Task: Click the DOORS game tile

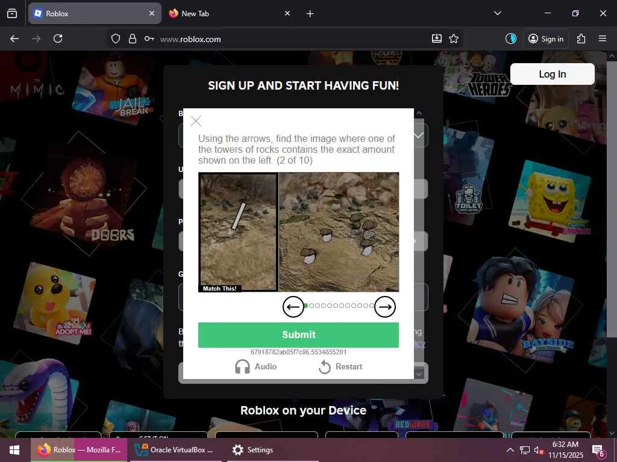Action: click(x=84, y=197)
